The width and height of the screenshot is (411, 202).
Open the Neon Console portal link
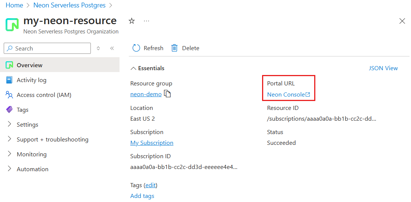(288, 95)
